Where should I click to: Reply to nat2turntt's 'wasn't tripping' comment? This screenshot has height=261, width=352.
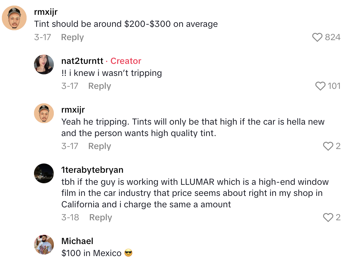click(99, 86)
